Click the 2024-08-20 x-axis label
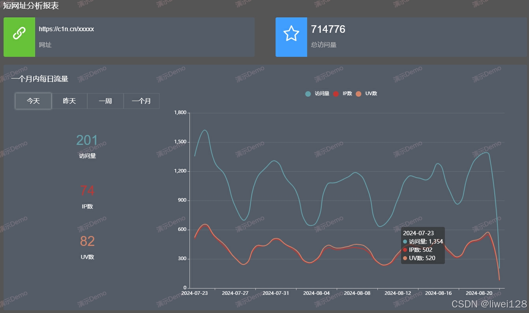Screen dimensions: 529x313 [479, 293]
